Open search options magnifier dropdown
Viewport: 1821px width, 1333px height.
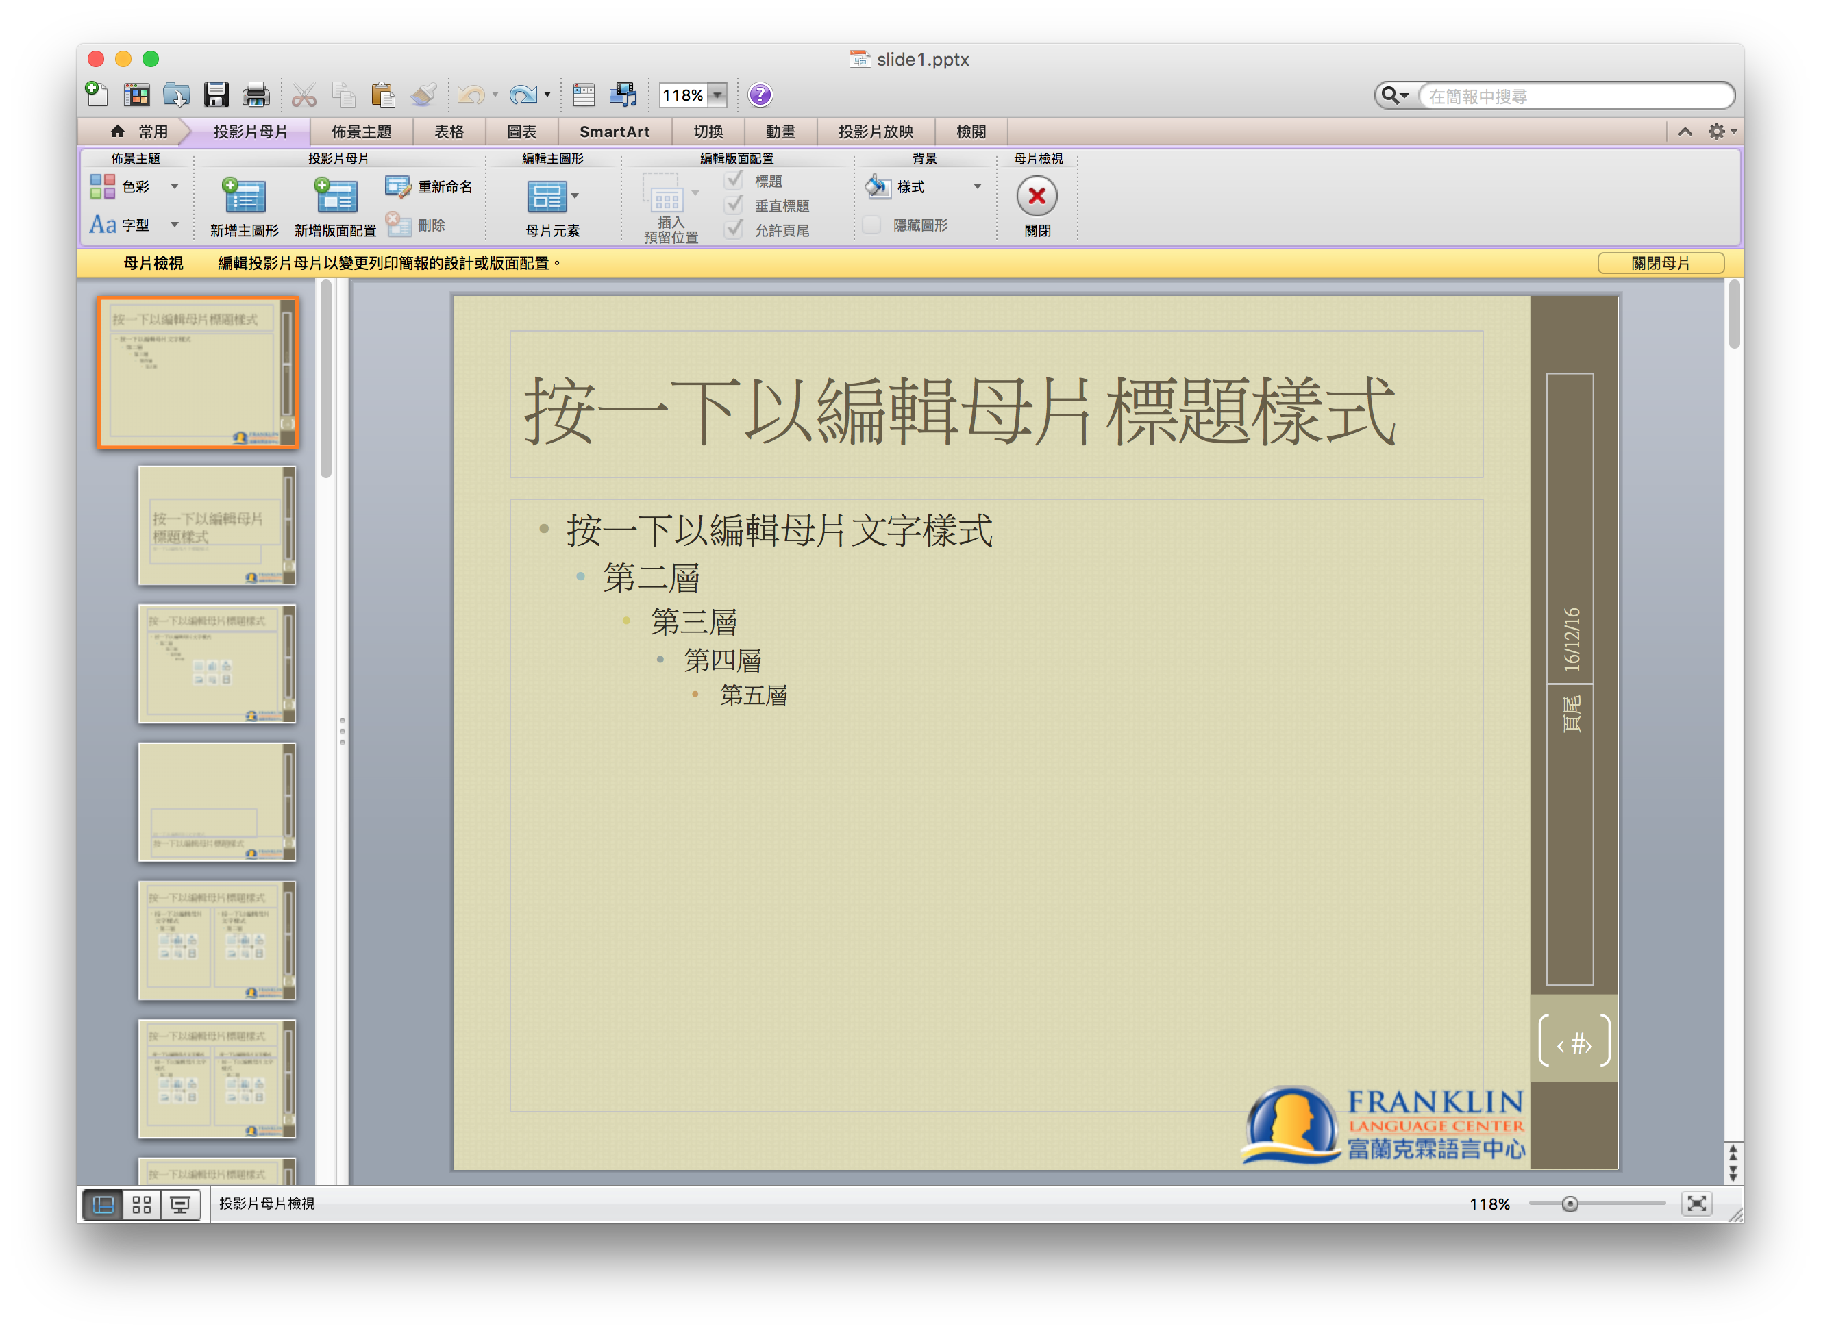coord(1395,96)
